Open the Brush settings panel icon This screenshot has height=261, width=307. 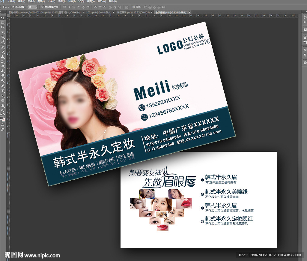[x=305, y=42]
